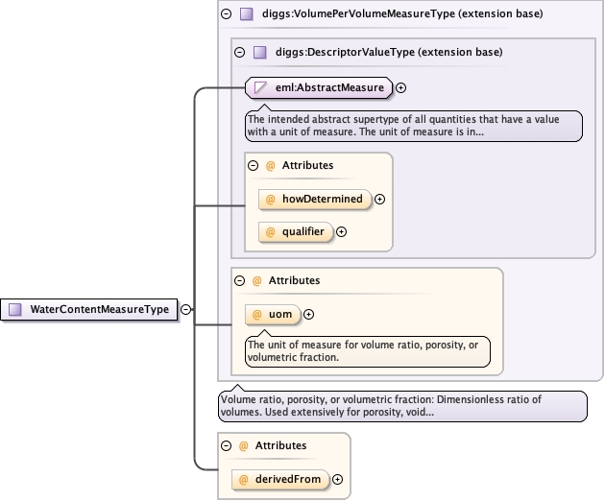Expand the uom attribute

coord(308,314)
